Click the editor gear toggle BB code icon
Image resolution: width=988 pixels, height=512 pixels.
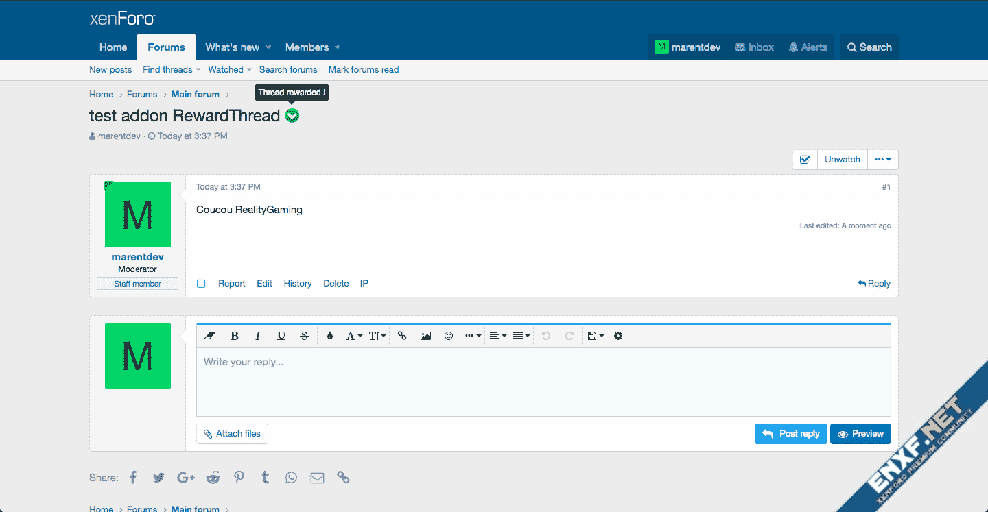pos(618,336)
